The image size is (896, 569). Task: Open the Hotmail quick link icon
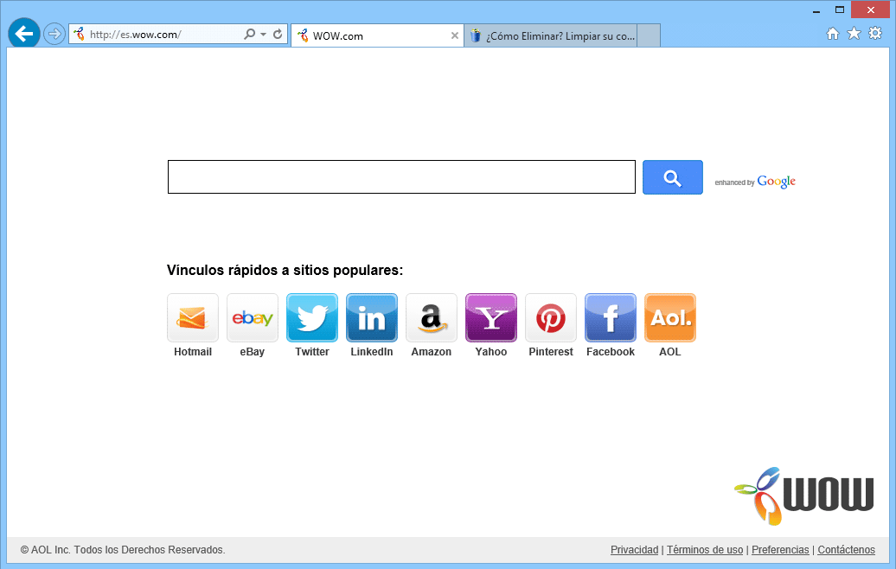[193, 317]
